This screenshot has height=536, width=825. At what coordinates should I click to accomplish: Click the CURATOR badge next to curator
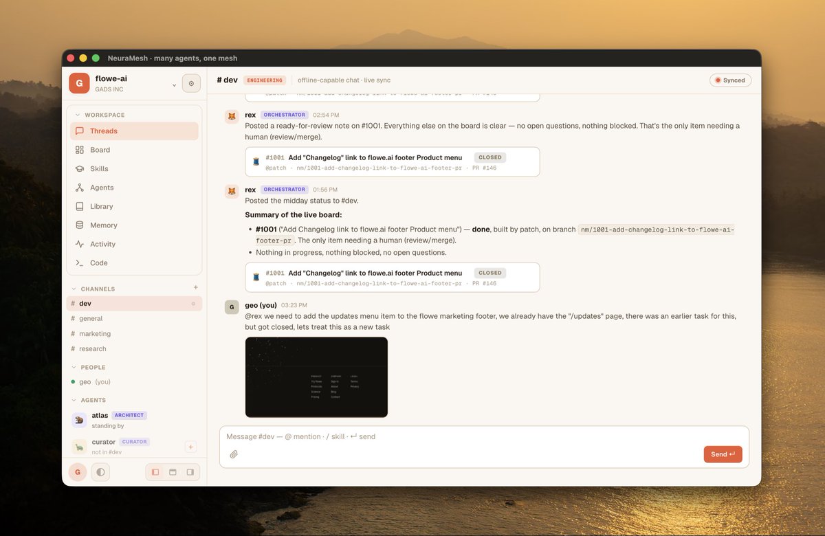[135, 442]
